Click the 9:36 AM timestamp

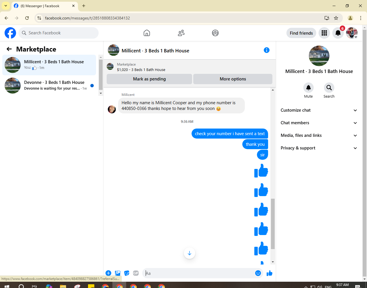pyautogui.click(x=187, y=122)
